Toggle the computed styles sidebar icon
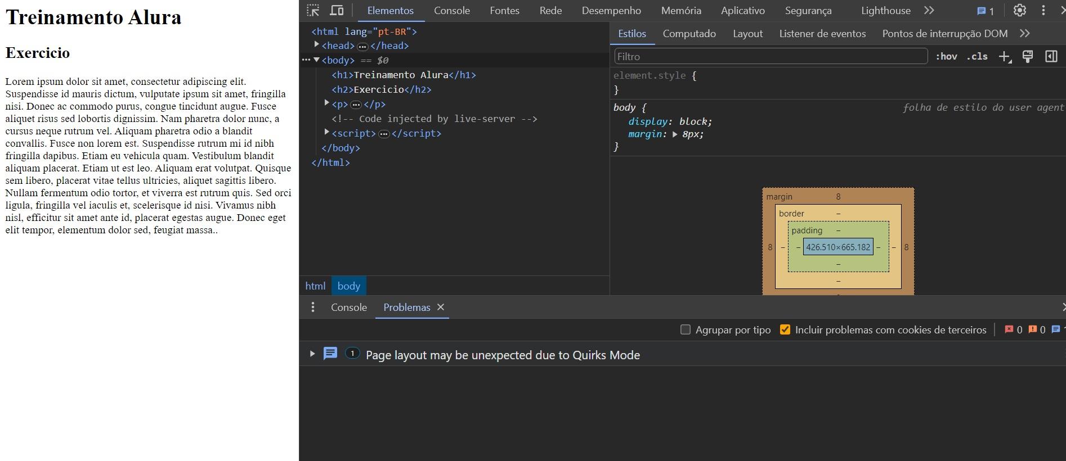The width and height of the screenshot is (1066, 461). tap(1051, 56)
